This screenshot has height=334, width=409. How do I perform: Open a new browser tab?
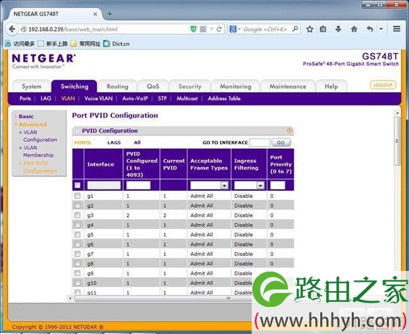pyautogui.click(x=109, y=14)
